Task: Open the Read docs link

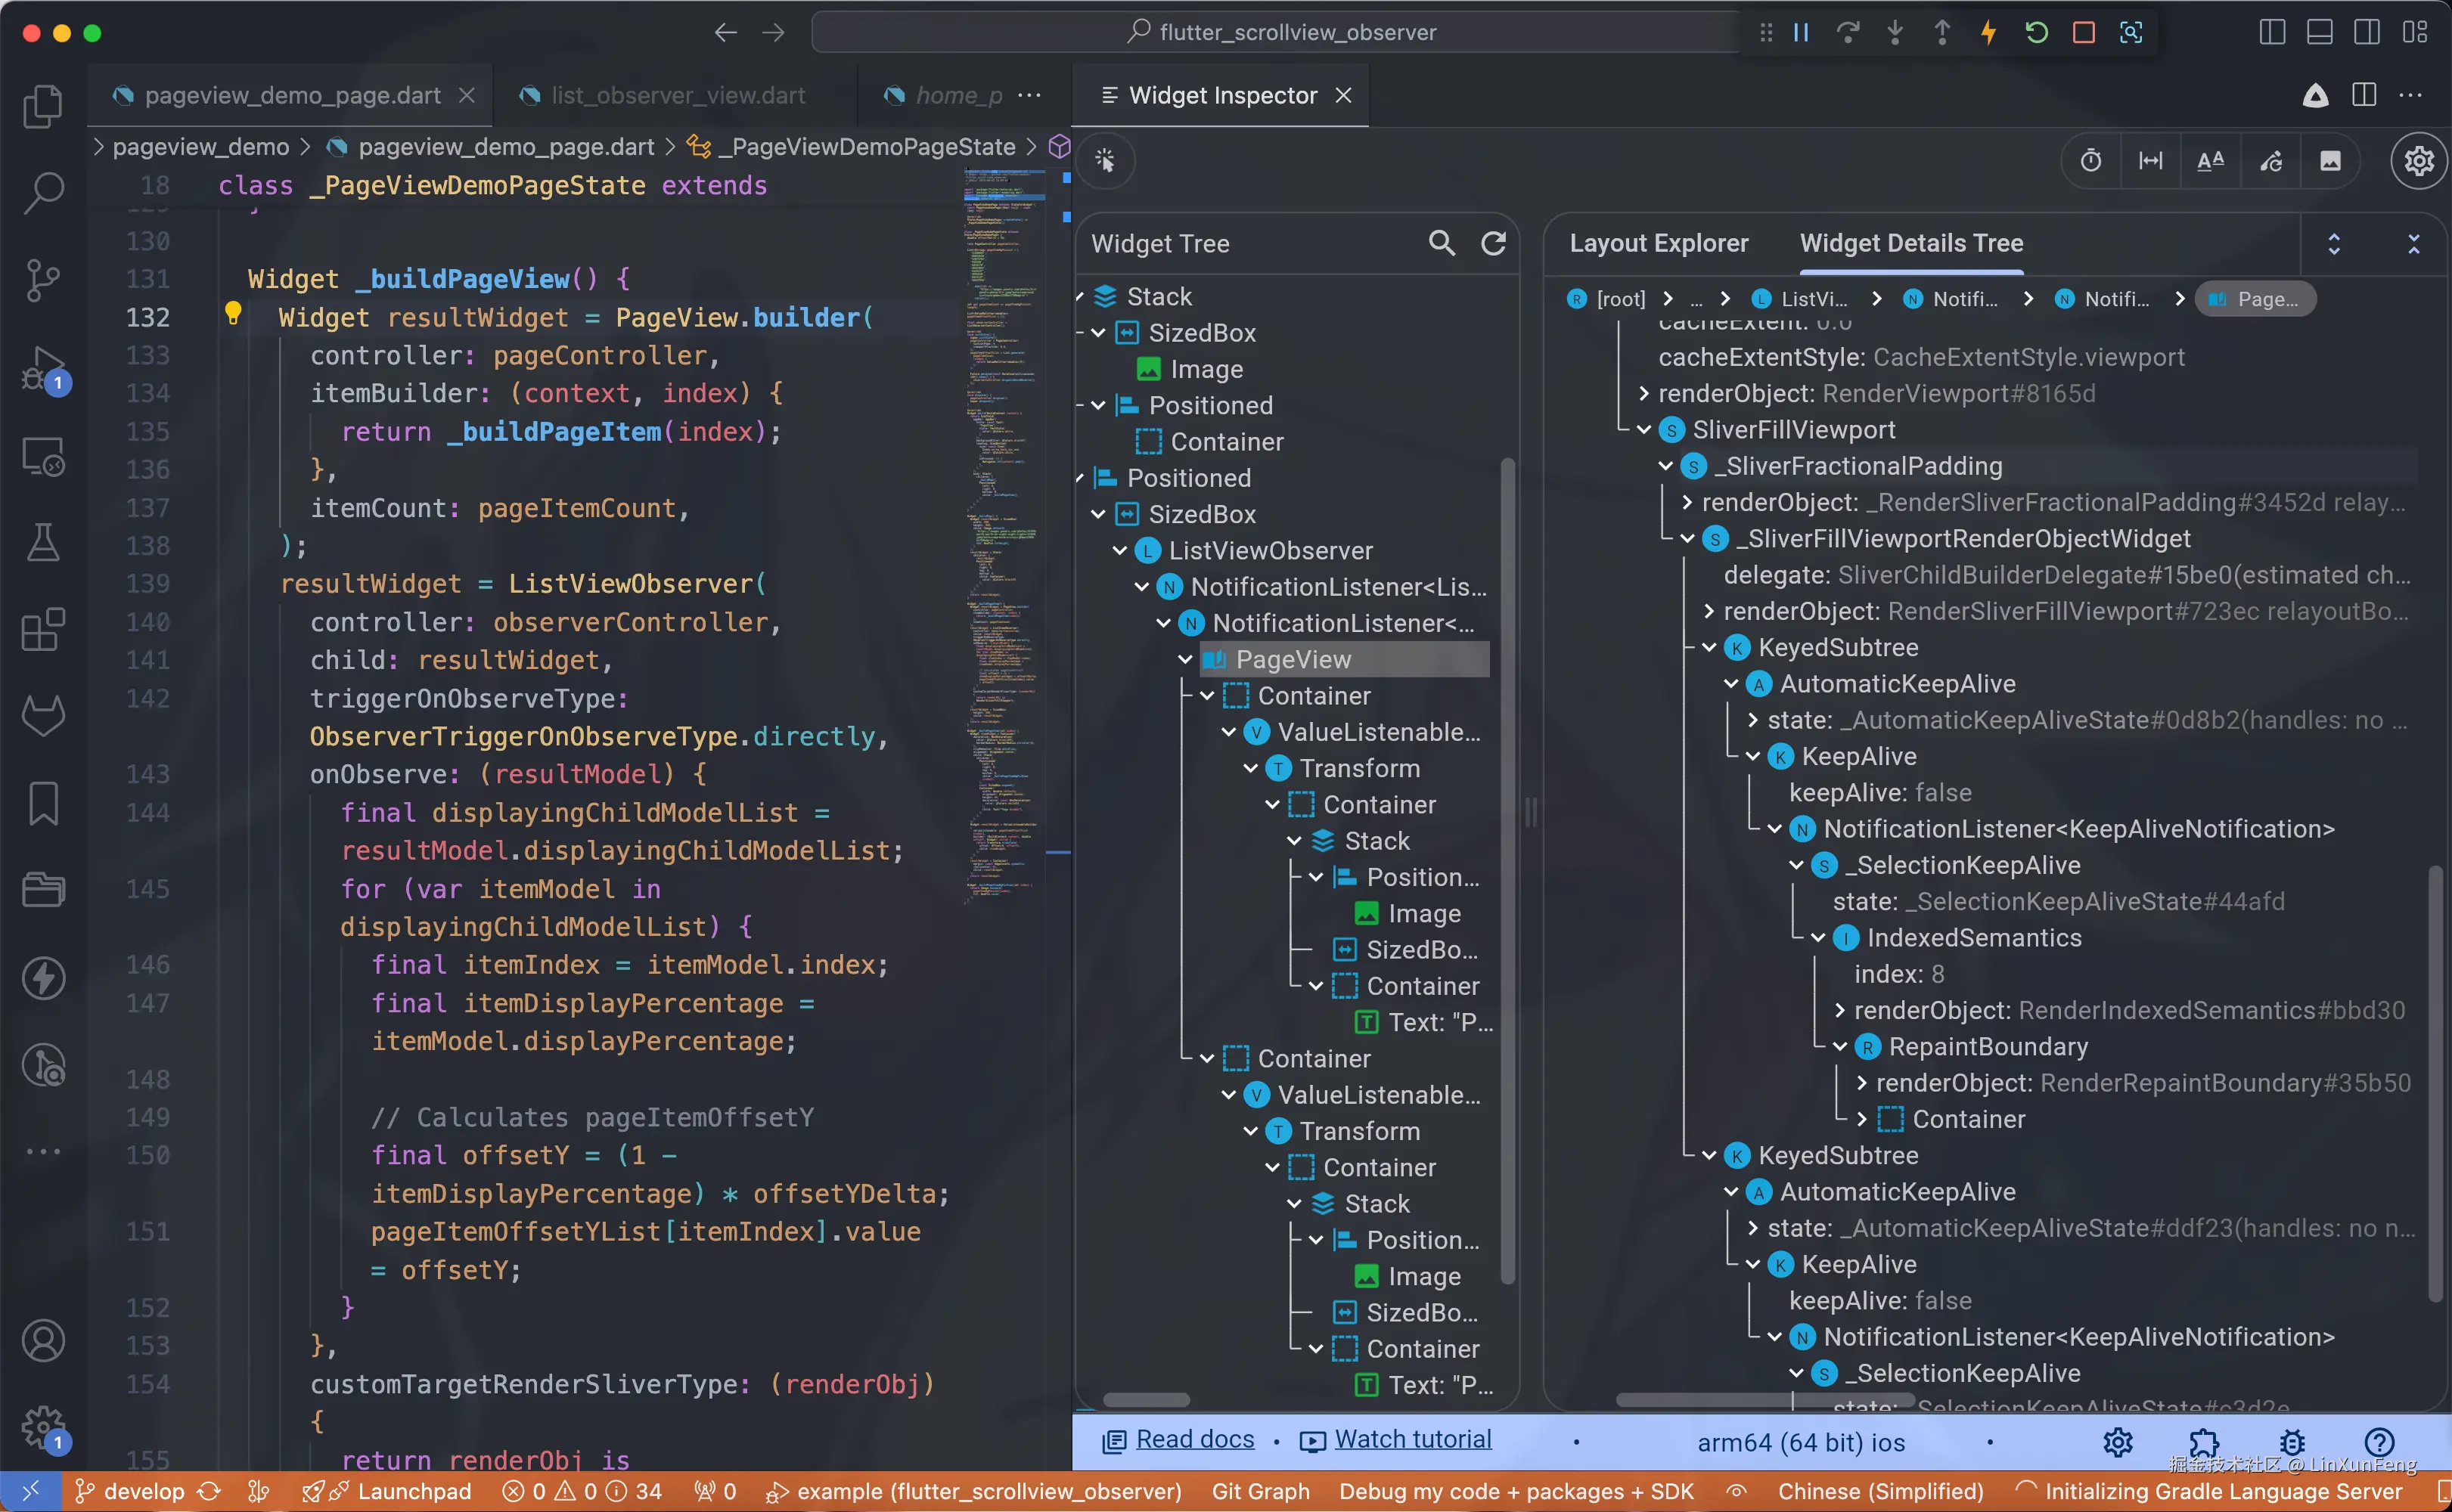Action: click(x=1194, y=1439)
